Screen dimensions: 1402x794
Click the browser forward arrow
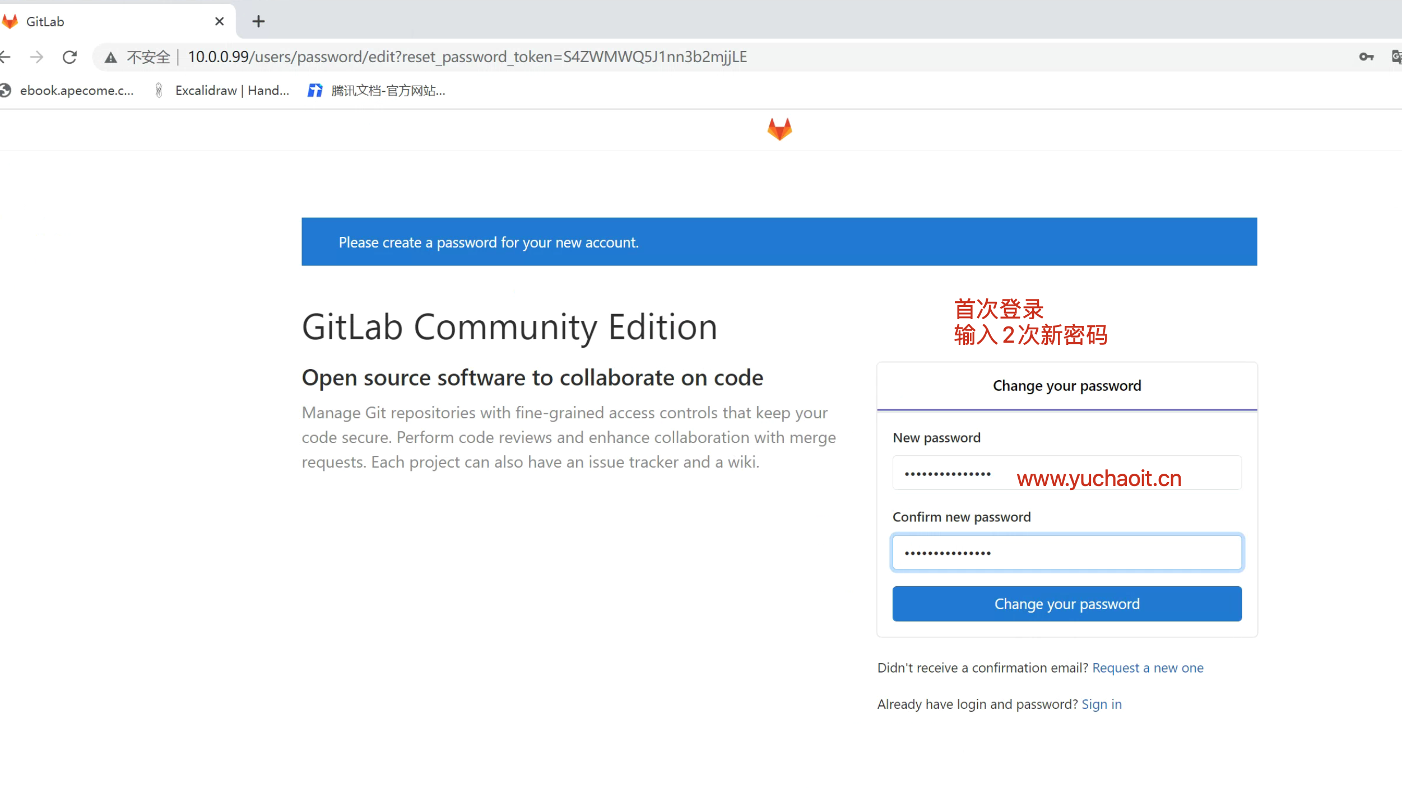(36, 57)
